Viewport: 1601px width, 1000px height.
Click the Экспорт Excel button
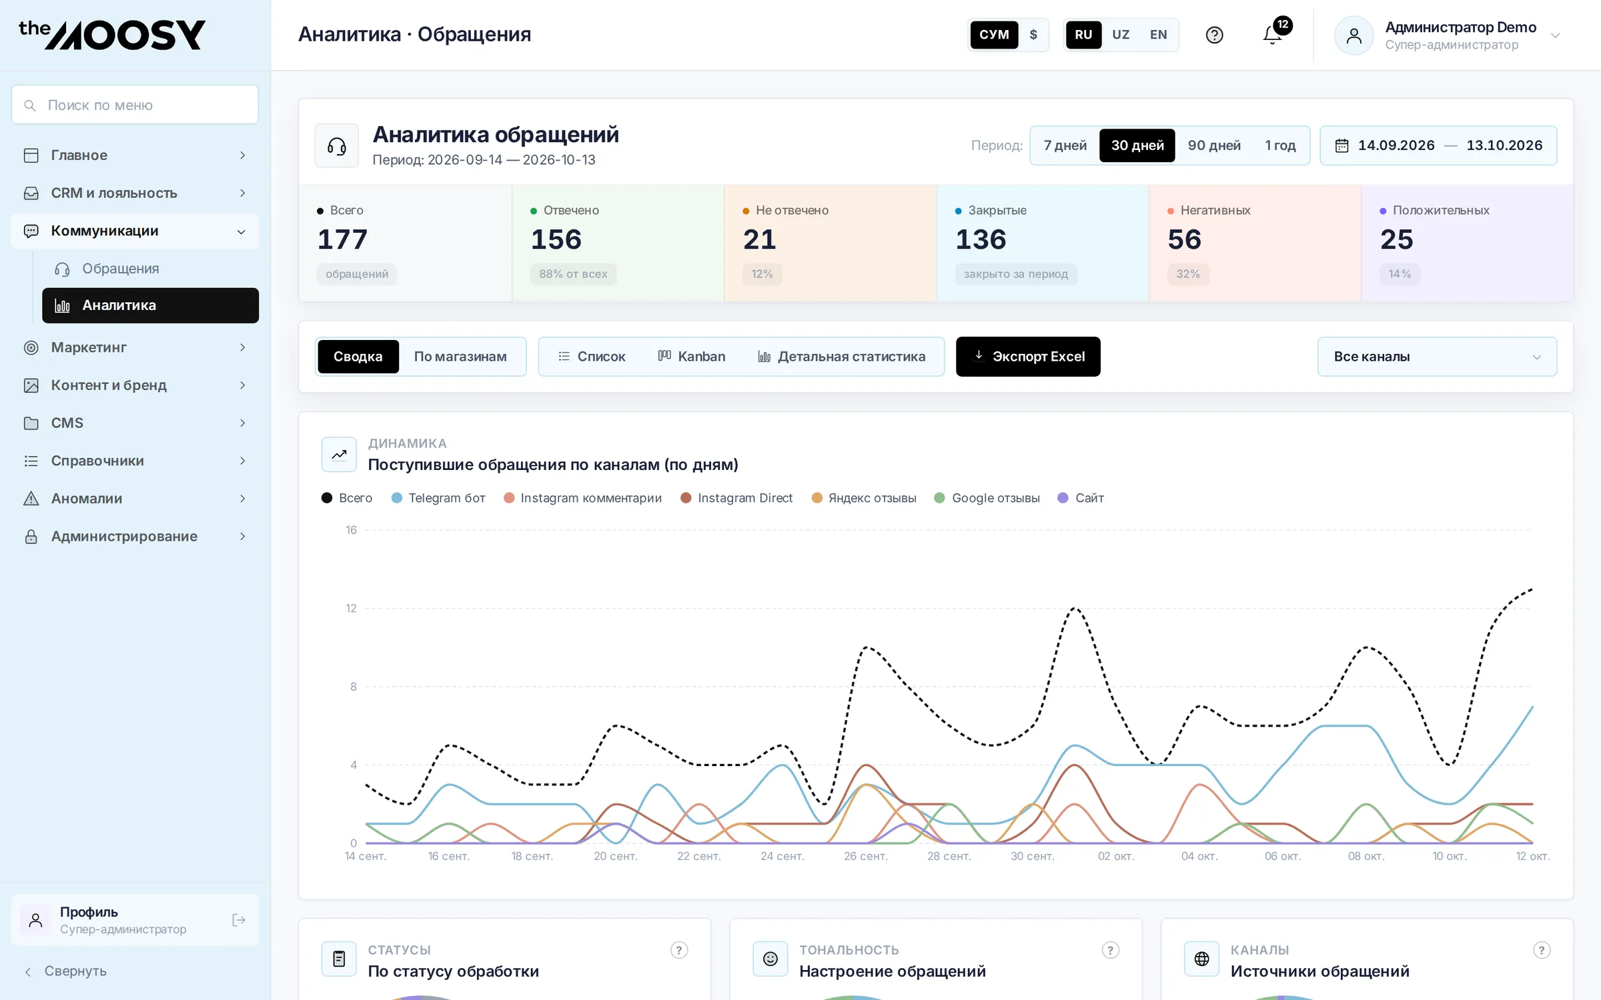tap(1028, 357)
